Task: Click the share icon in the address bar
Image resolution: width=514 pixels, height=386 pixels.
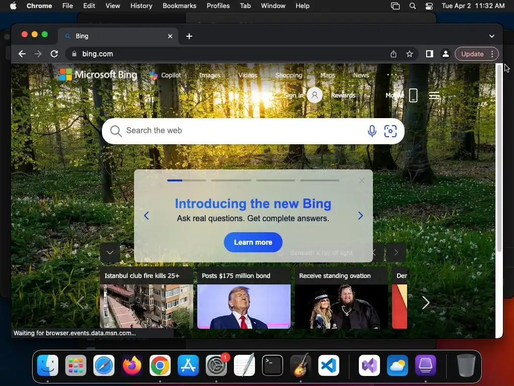Action: pyautogui.click(x=394, y=54)
